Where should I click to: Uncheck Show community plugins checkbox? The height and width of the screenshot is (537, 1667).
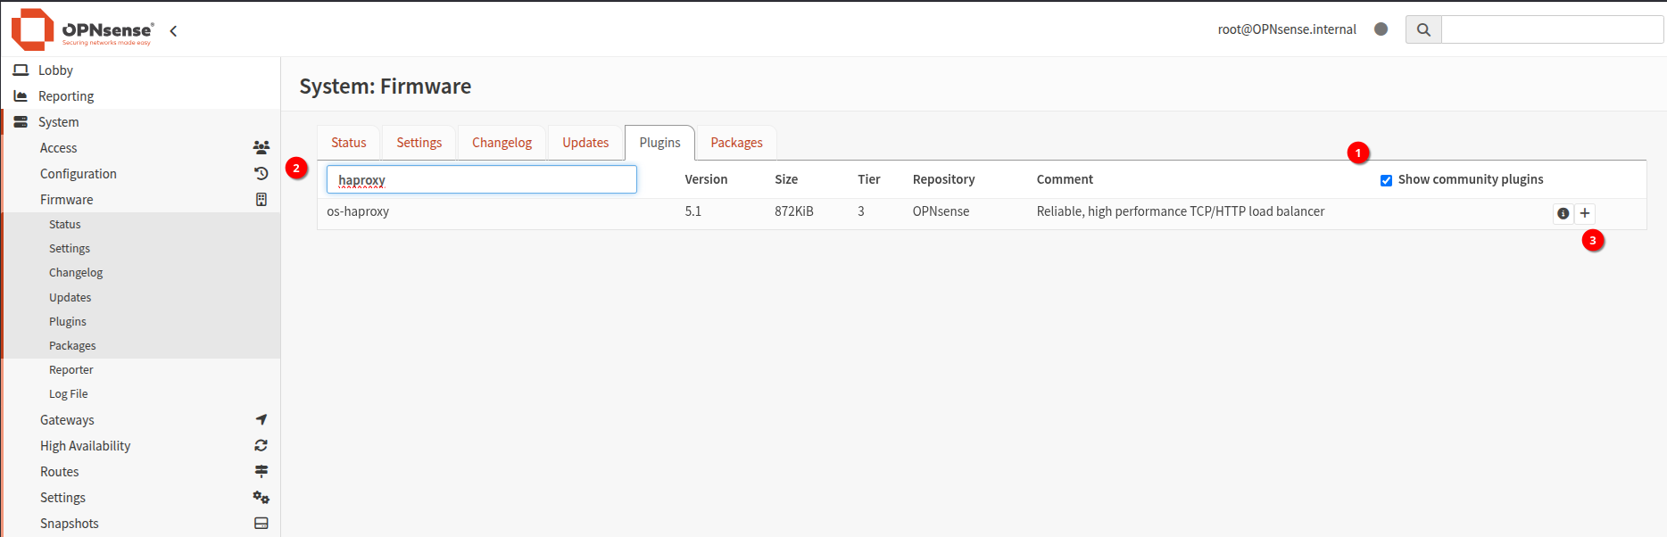coord(1386,180)
